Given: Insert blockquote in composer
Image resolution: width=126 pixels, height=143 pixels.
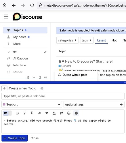Looking at the screenshot, I should (47, 113).
